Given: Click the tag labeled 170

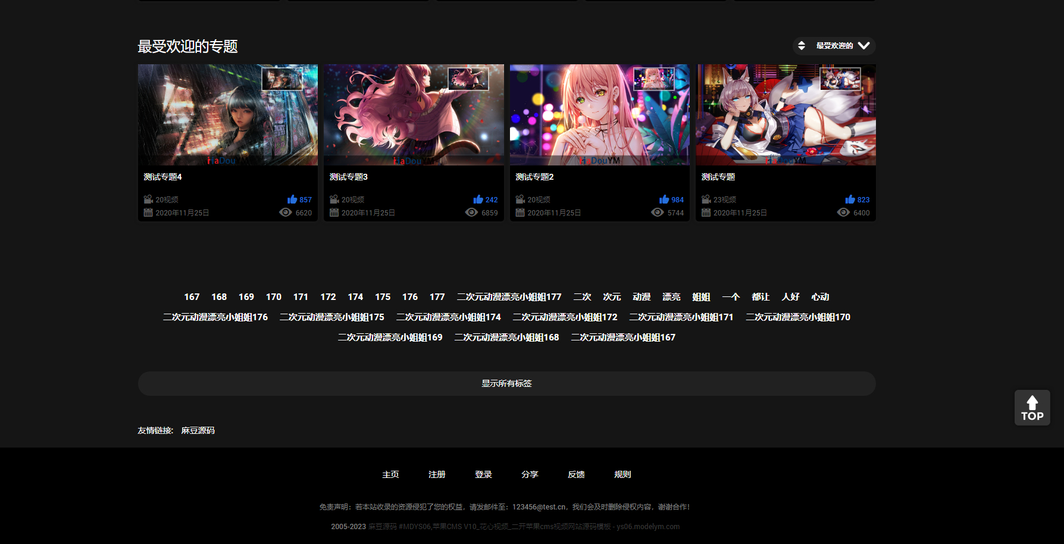Looking at the screenshot, I should [274, 296].
